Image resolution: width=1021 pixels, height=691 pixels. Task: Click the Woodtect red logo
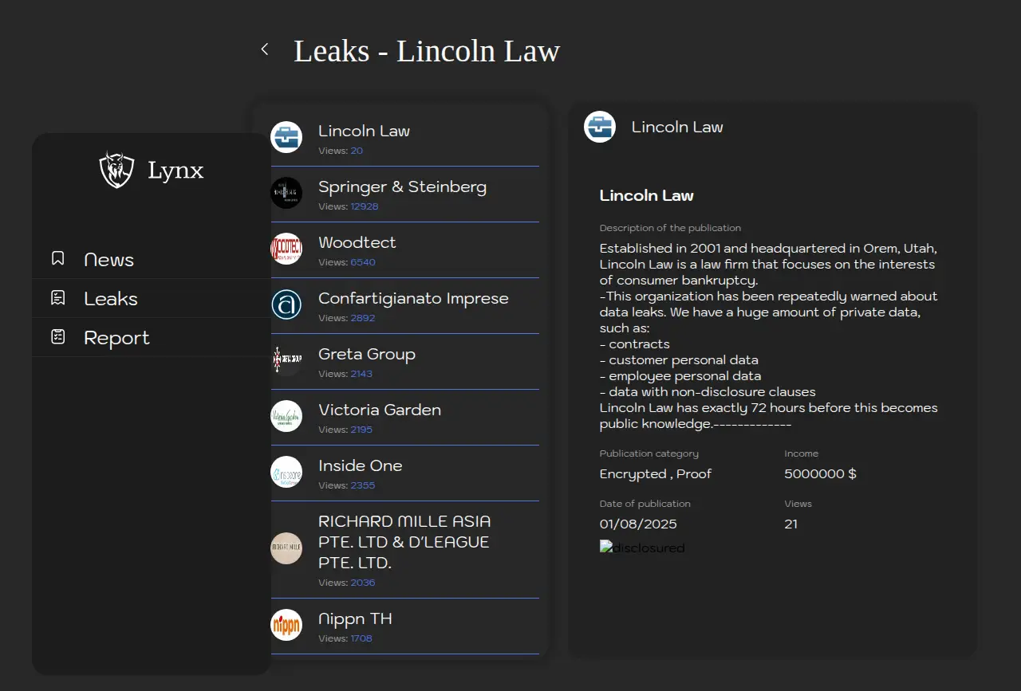[286, 249]
